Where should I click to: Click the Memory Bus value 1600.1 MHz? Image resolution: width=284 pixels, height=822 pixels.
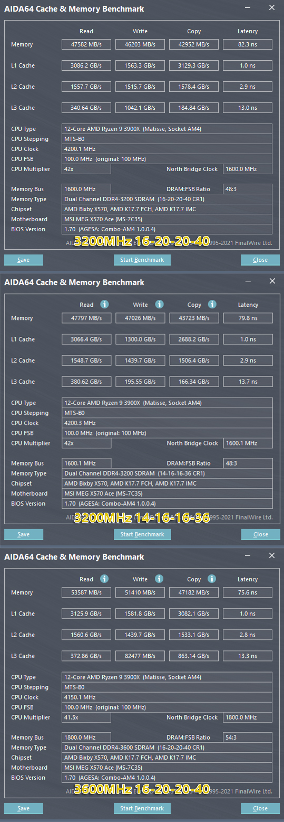point(86,463)
